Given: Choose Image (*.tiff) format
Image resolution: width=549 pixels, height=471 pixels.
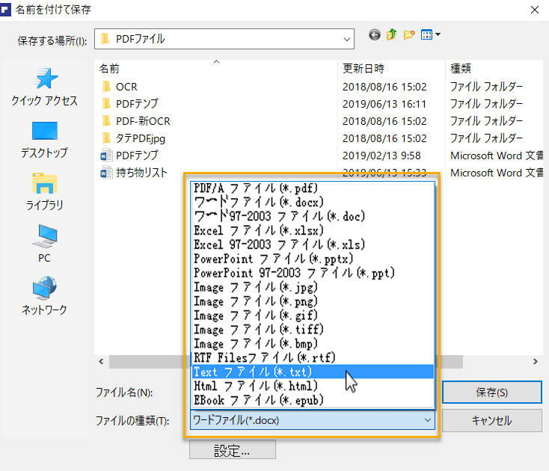Looking at the screenshot, I should [313, 330].
